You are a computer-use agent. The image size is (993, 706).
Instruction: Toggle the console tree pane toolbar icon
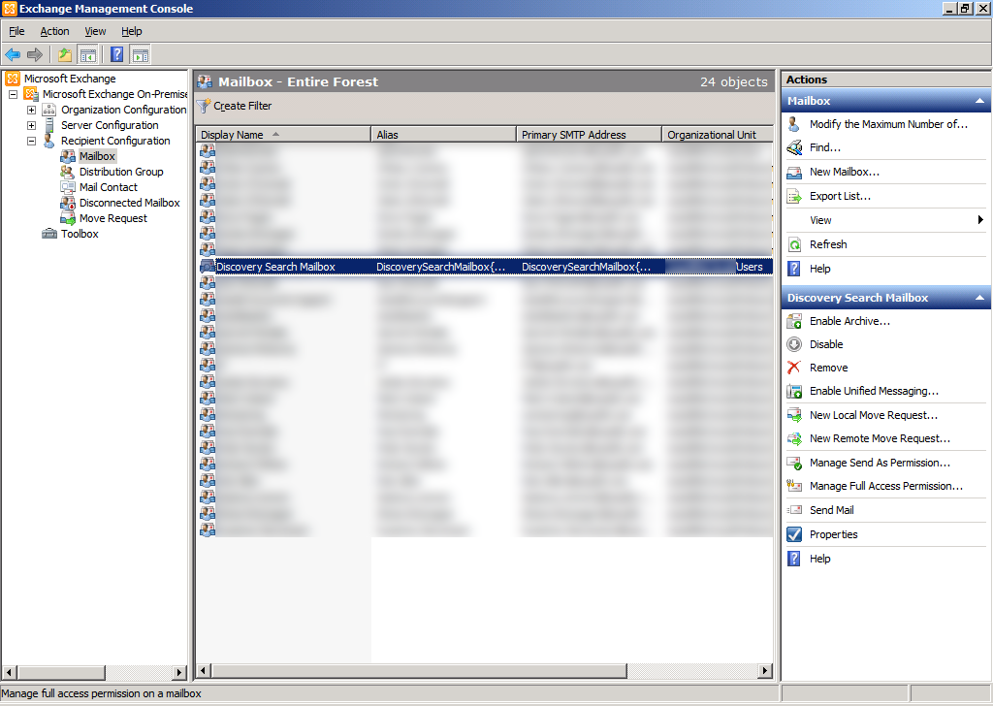[x=87, y=55]
